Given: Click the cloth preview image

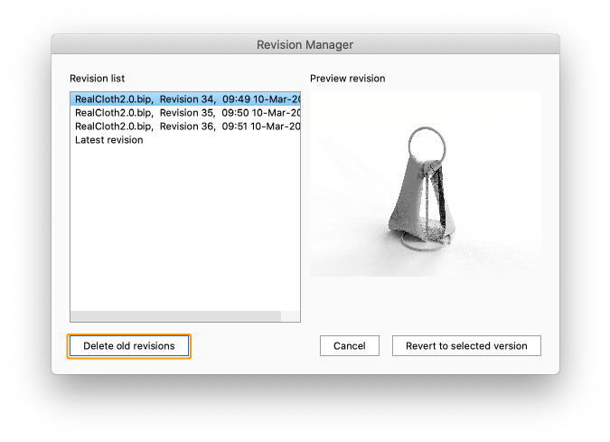Looking at the screenshot, I should tap(425, 183).
